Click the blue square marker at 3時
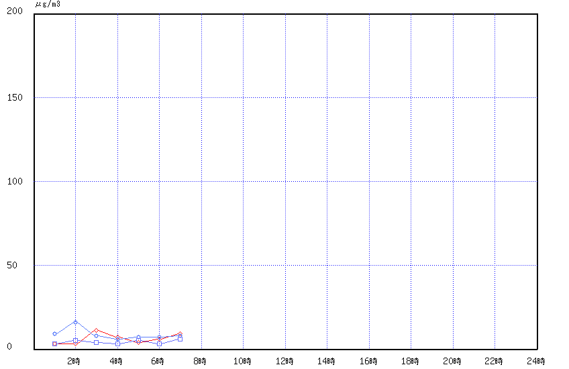The width and height of the screenshot is (569, 369). pos(97,342)
